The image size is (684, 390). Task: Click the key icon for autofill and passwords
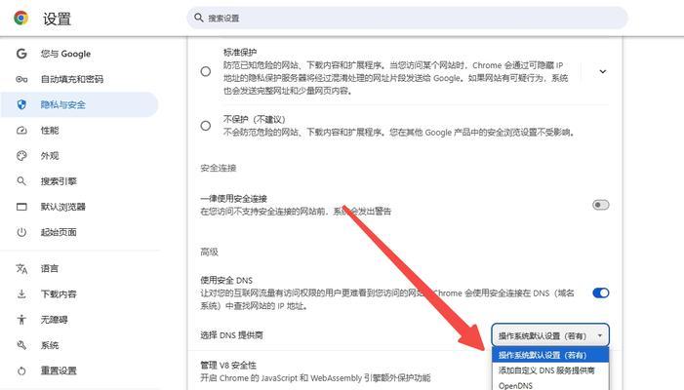coord(21,79)
